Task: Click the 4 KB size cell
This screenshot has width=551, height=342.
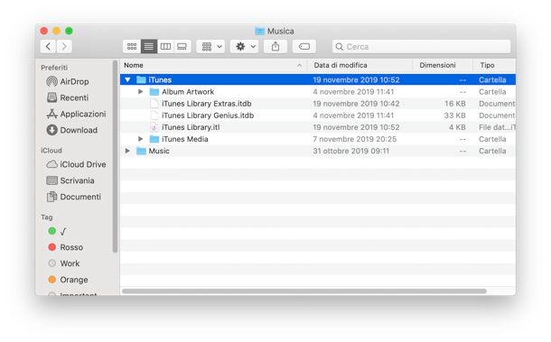Action: point(457,127)
